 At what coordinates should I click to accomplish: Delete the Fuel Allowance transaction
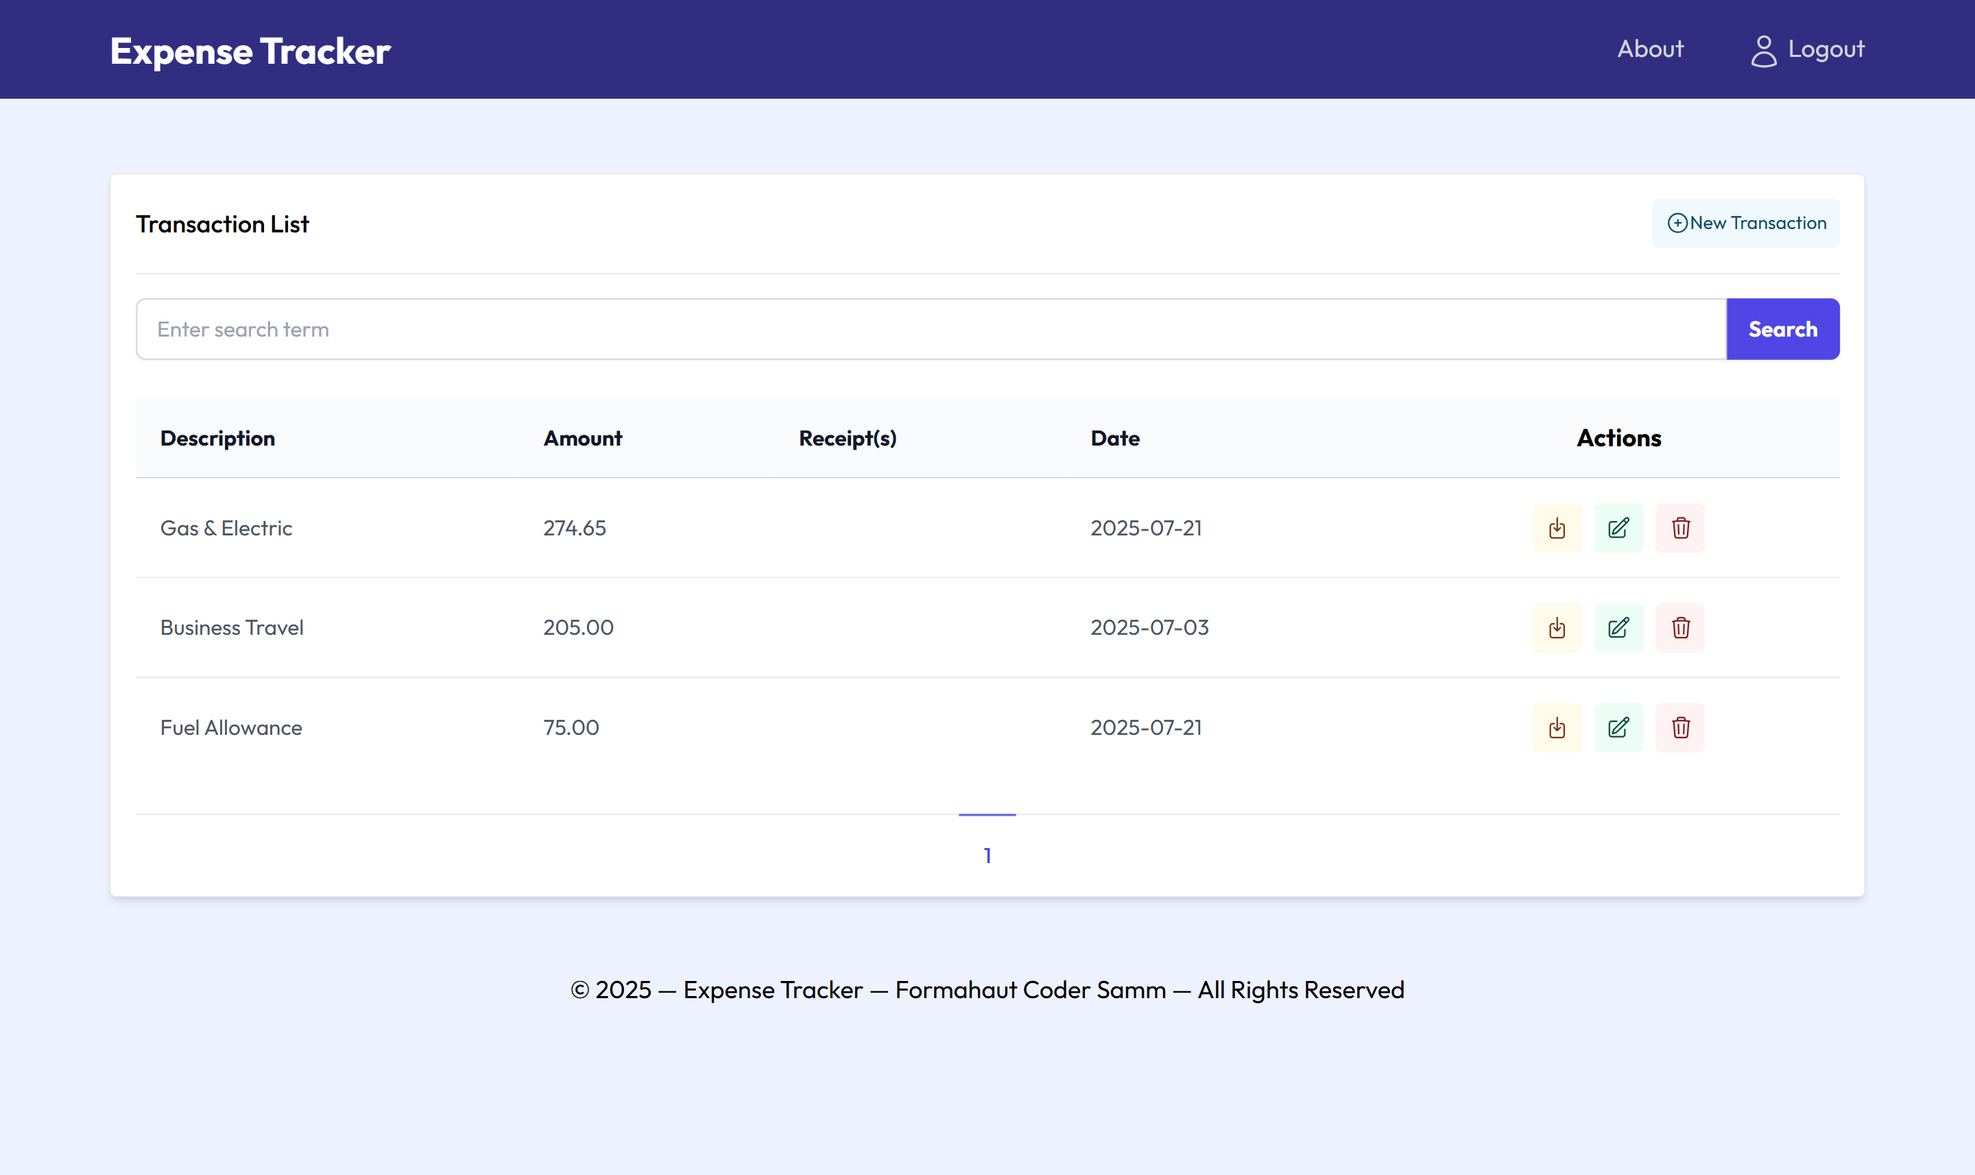[1679, 727]
